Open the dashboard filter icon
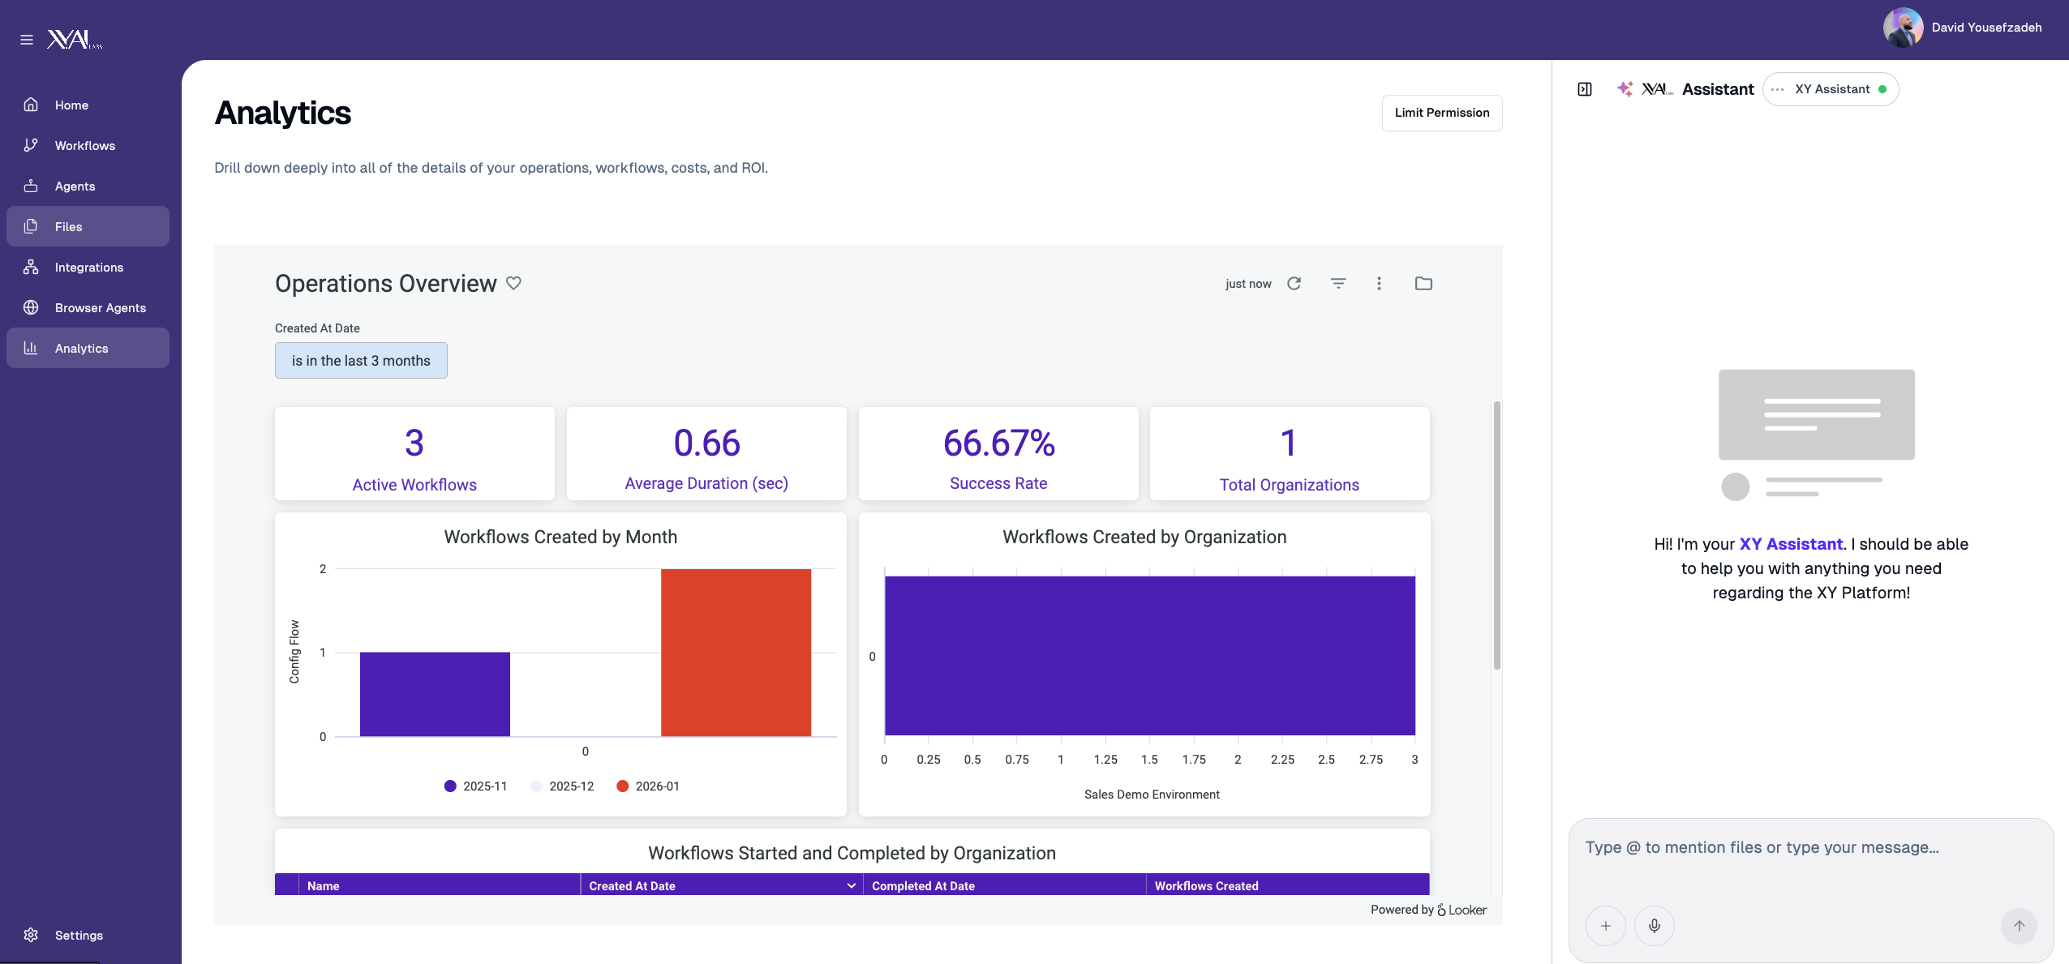Image resolution: width=2069 pixels, height=964 pixels. pos(1338,284)
